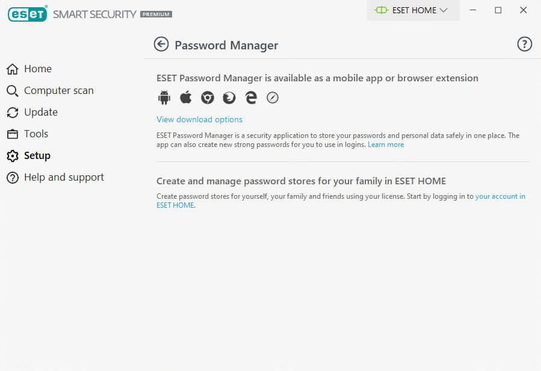This screenshot has width=541, height=371.
Task: Close the ESET Smart Security window
Action: point(523,10)
